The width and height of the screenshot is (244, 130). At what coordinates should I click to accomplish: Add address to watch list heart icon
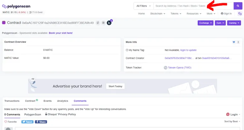(x=234, y=42)
